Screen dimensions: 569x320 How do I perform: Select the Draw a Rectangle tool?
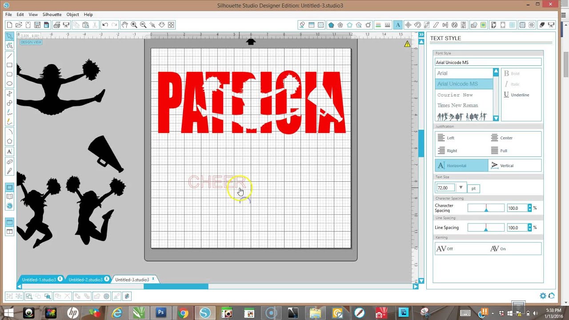(9, 65)
